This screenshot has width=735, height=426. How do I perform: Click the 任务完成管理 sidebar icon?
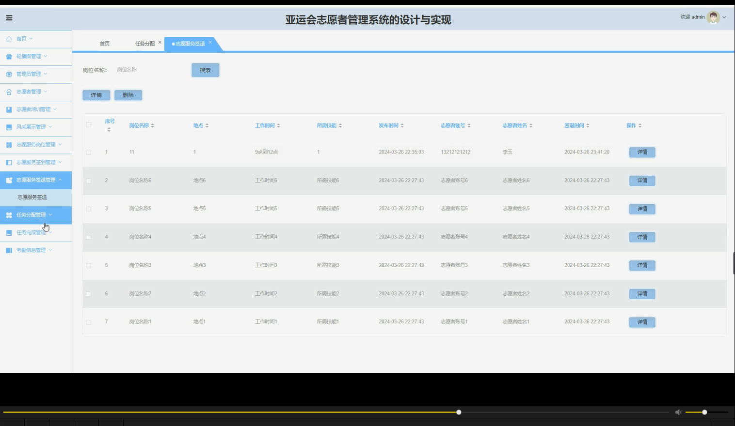click(x=9, y=233)
